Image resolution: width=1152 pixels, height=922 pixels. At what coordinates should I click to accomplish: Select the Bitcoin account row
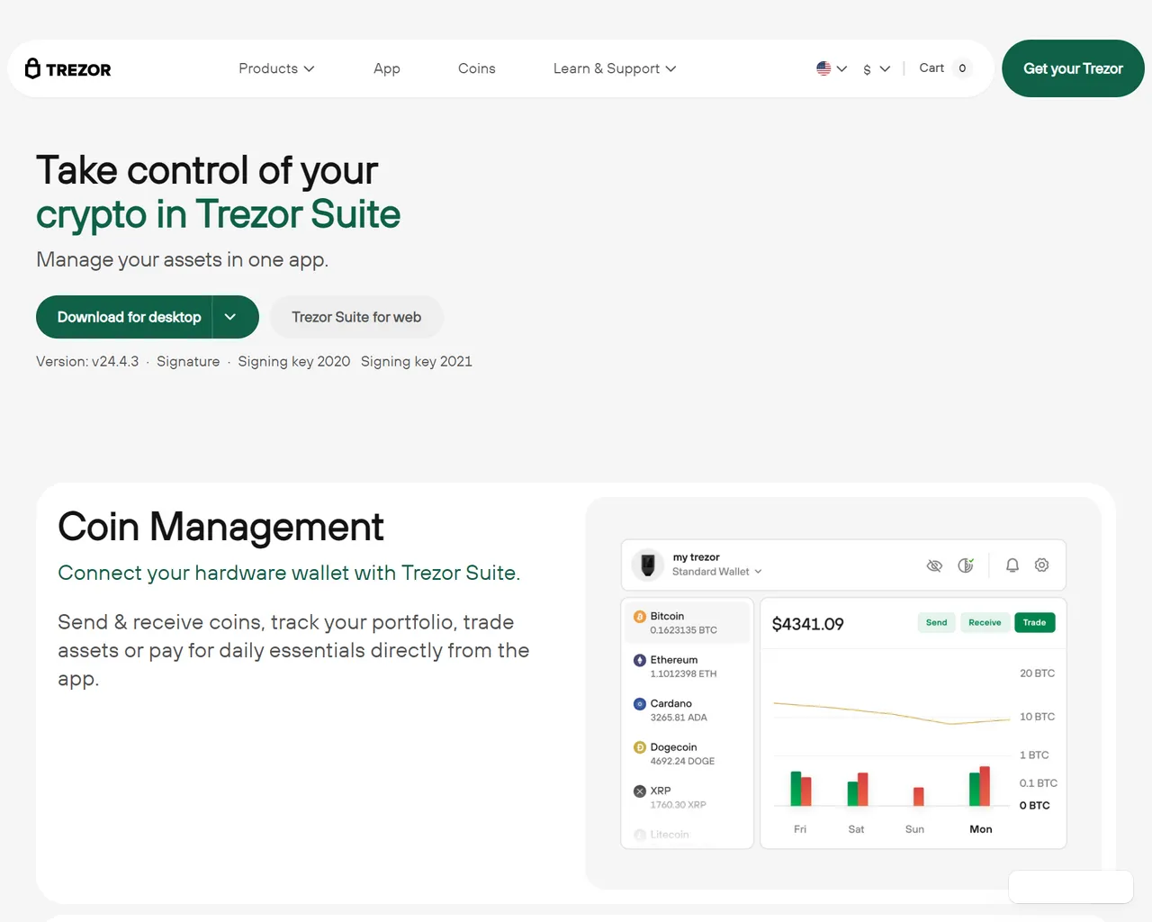pos(688,623)
